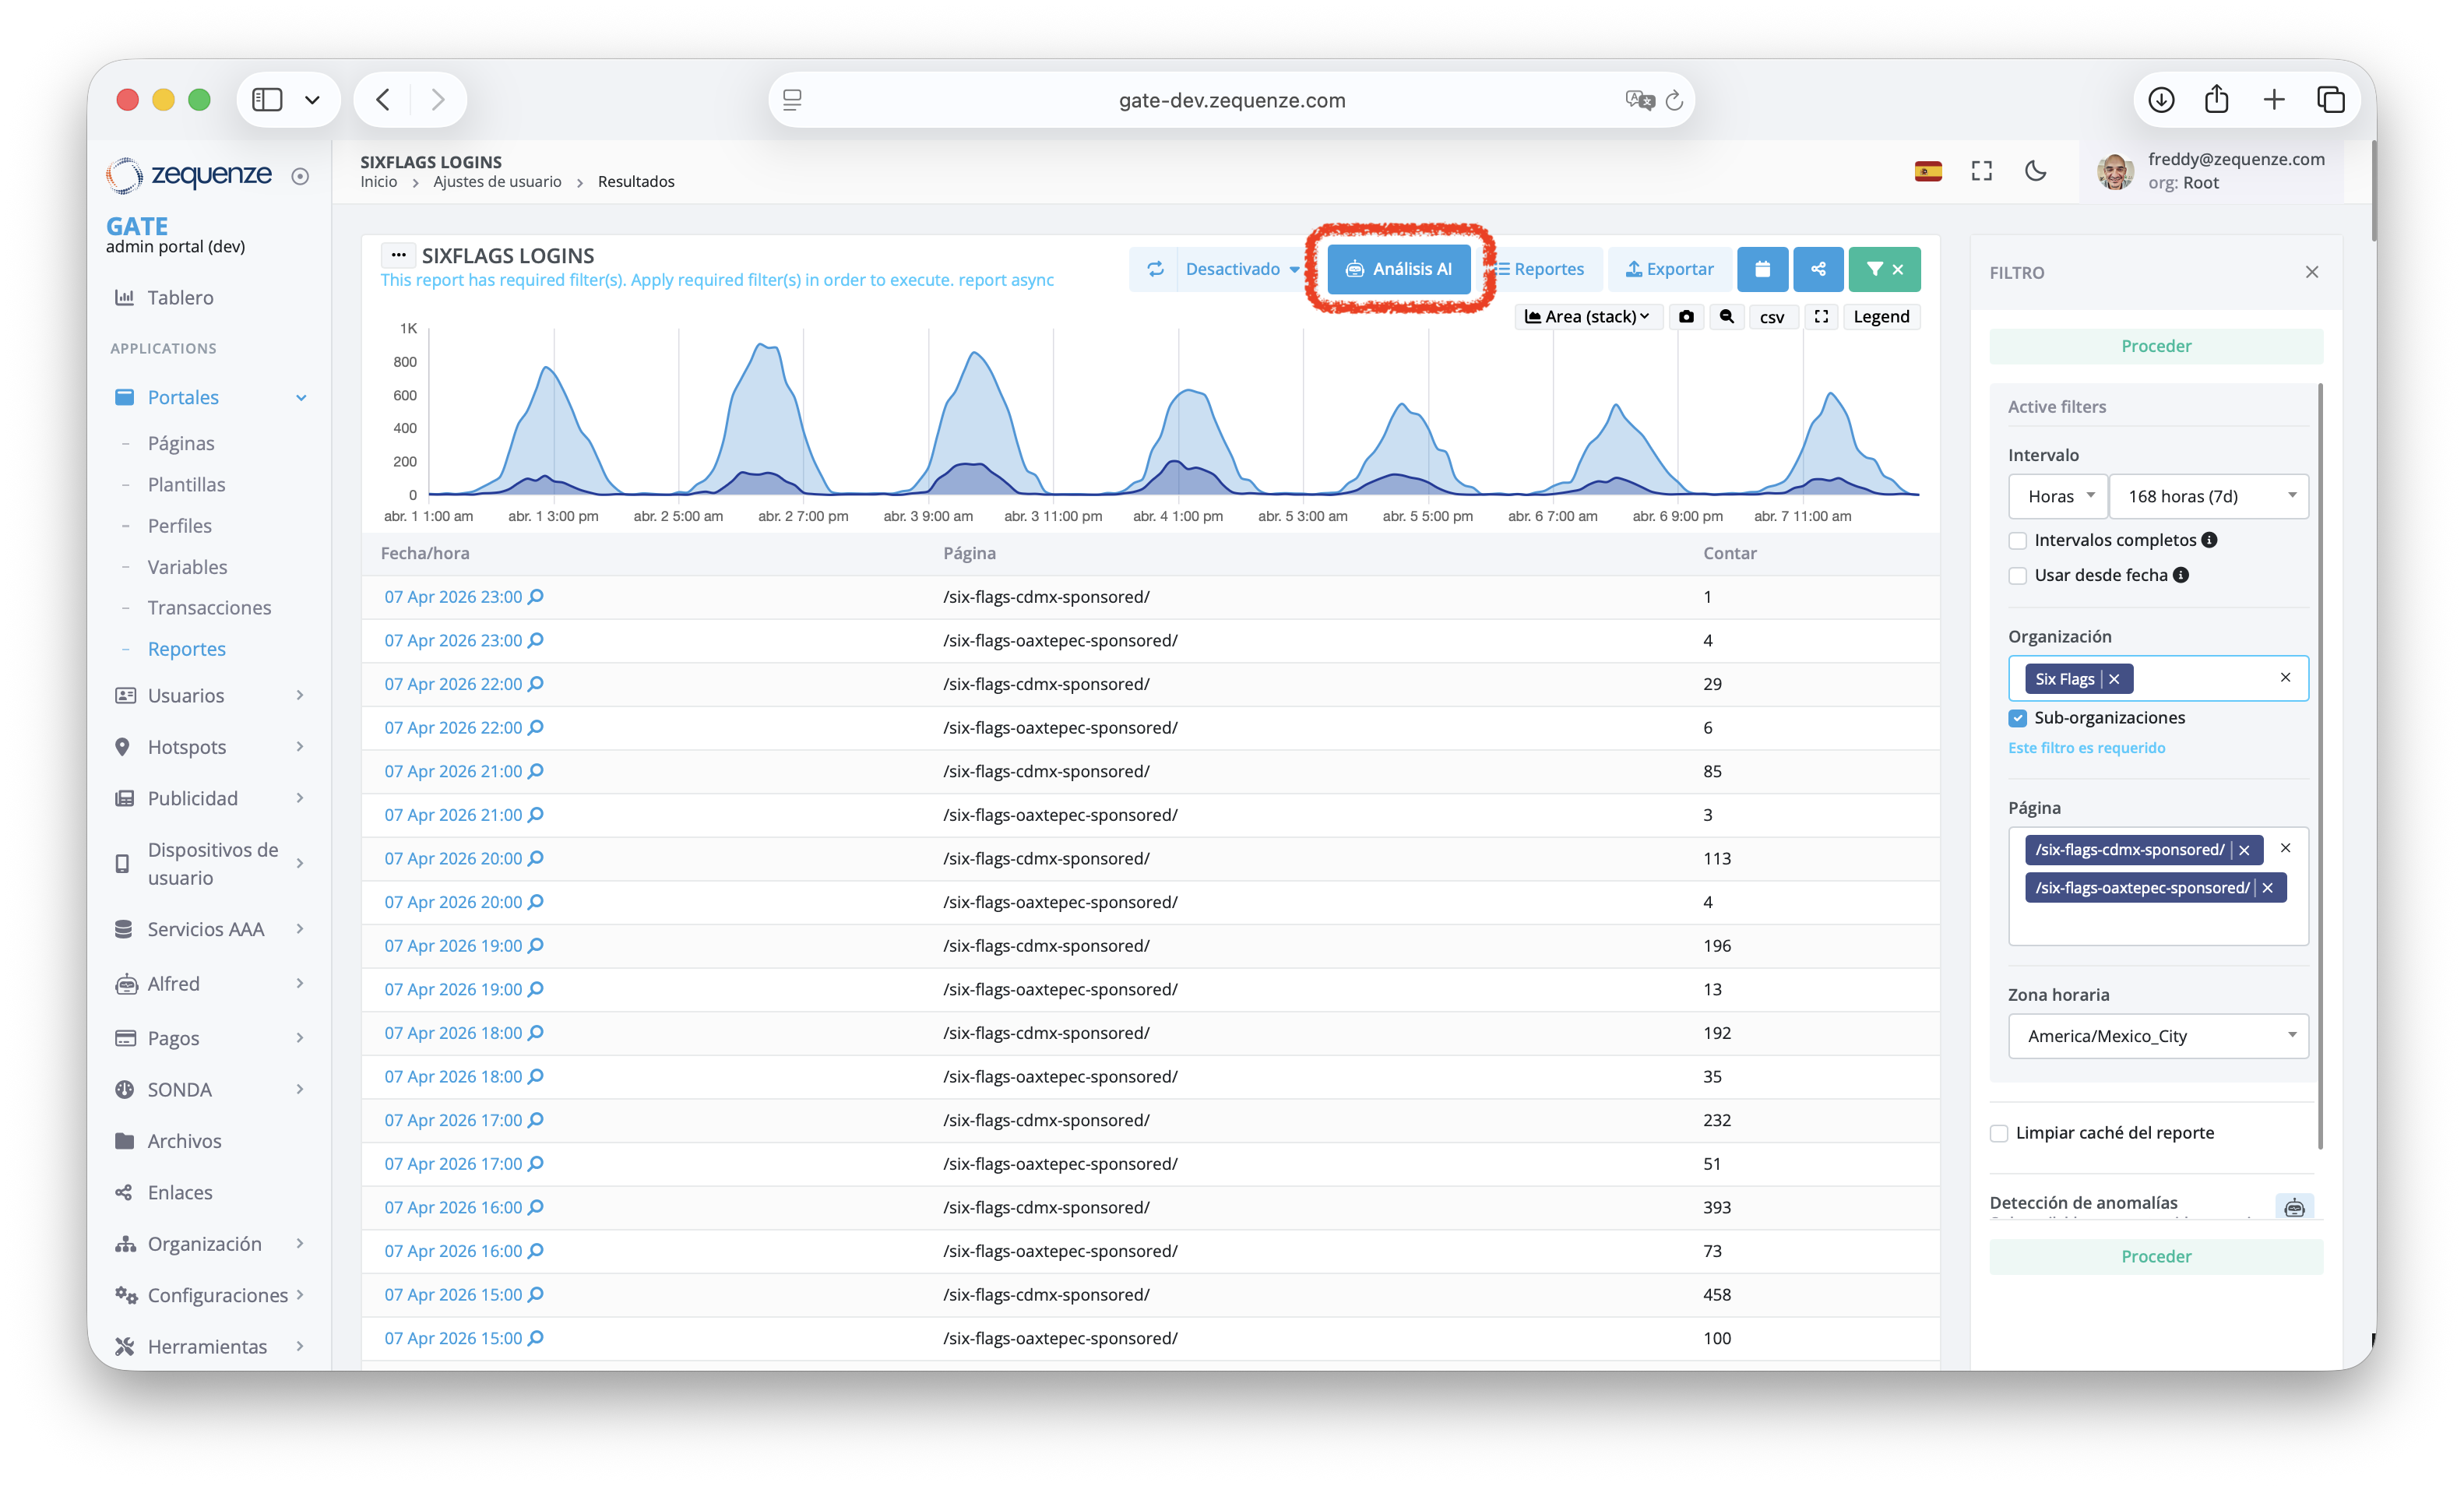Click the share report icon button
2464x1486 pixels.
pyautogui.click(x=1818, y=269)
